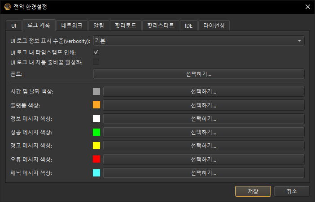Open 선택하기 for 패닉 메시지 색상
The image size is (315, 202).
pyautogui.click(x=204, y=173)
